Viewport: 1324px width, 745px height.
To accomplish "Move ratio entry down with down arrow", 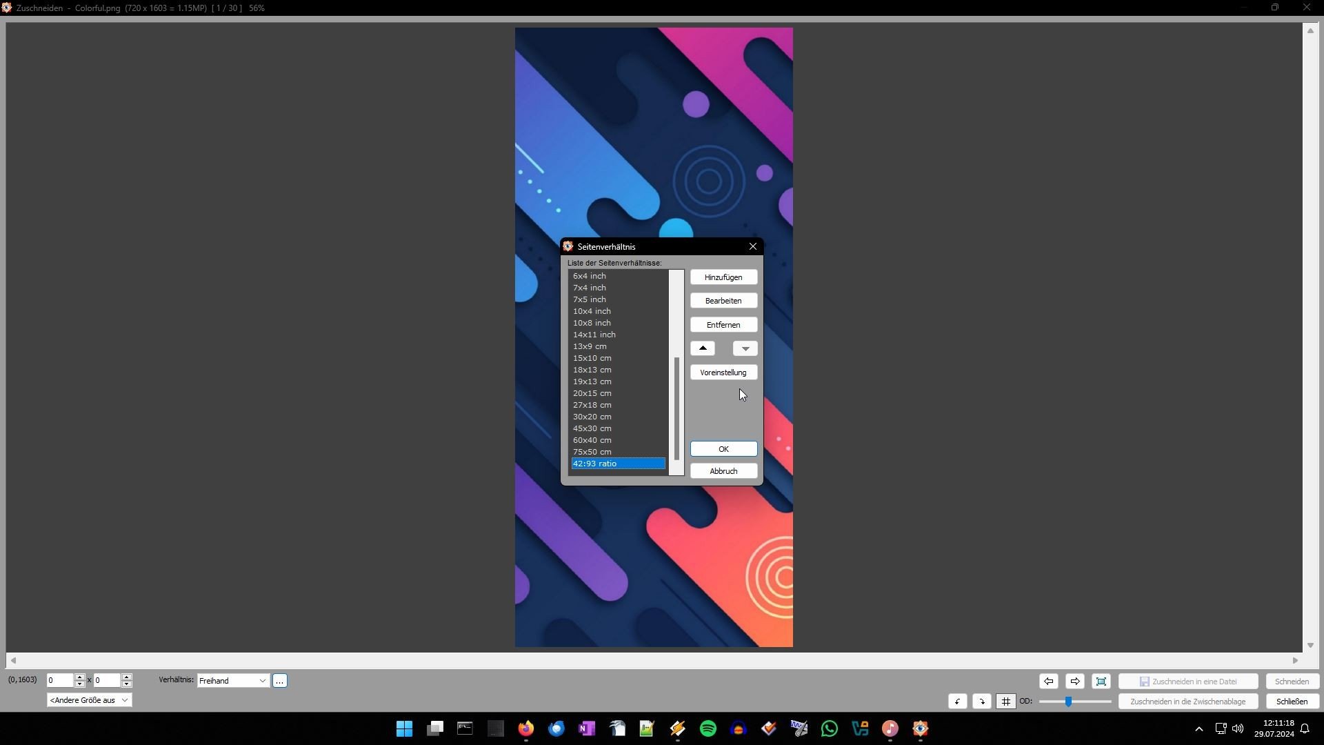I will tap(745, 348).
